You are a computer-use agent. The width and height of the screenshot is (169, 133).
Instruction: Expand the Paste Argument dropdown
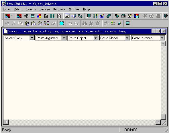click(x=64, y=38)
